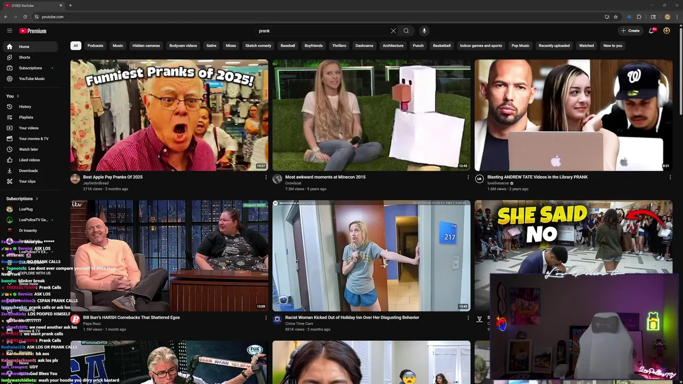Click the YouTube Premium logo
The image size is (683, 384).
[33, 31]
